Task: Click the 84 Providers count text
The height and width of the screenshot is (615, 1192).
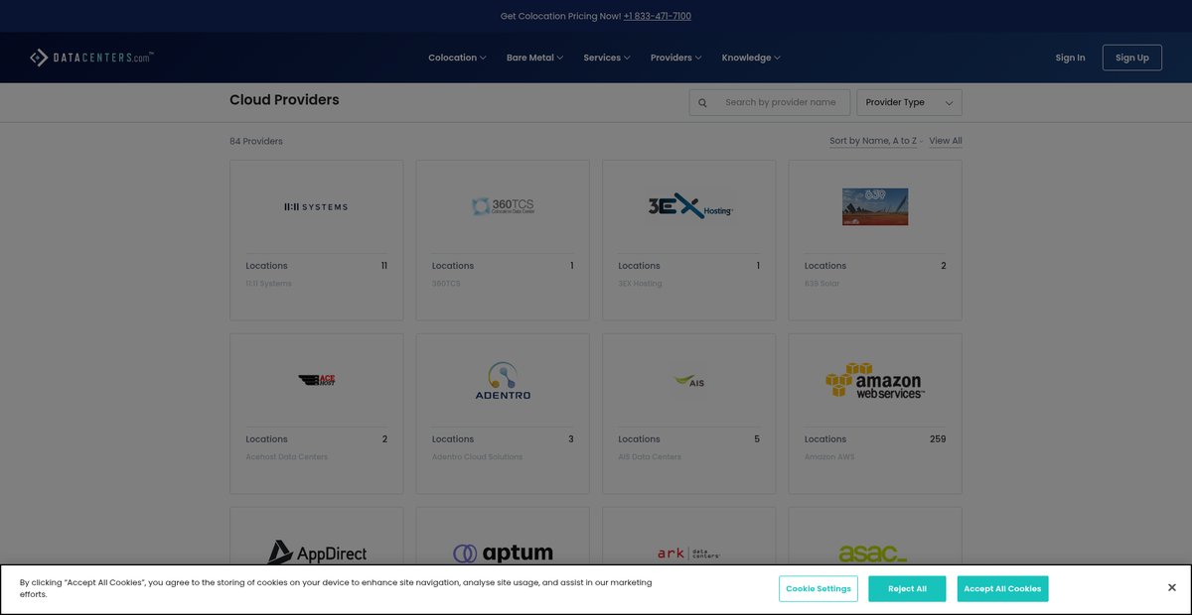Action: [256, 141]
